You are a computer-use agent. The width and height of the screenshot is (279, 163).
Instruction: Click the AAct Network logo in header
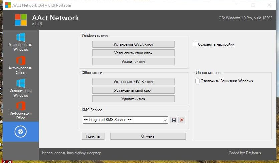tap(21, 20)
